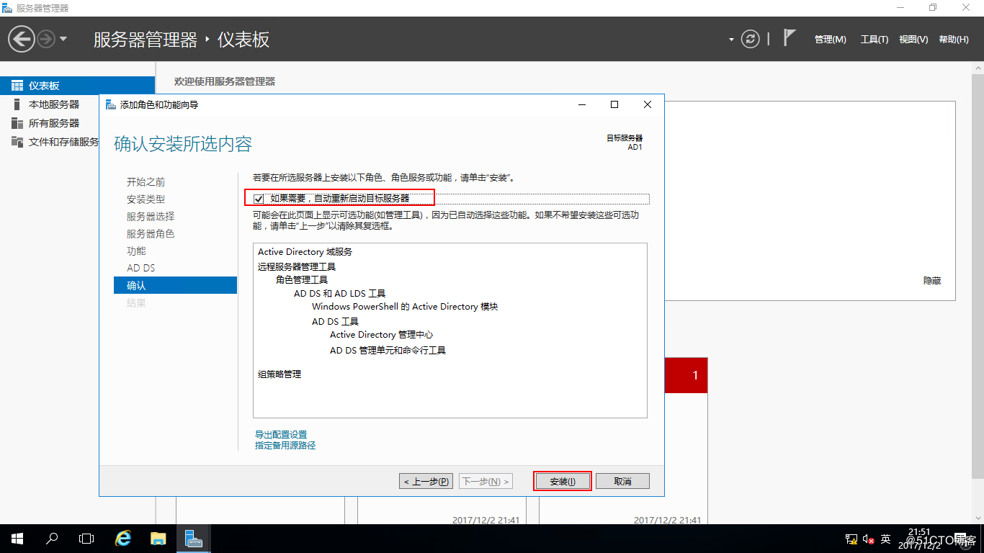Image resolution: width=984 pixels, height=553 pixels.
Task: Click 'Active Directory 域服务' in the install list
Action: click(305, 252)
